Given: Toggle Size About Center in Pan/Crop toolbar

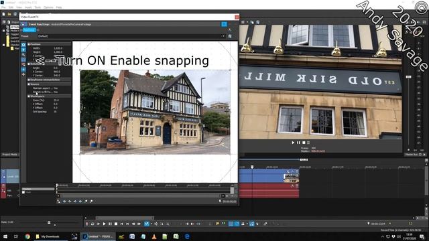Looking at the screenshot, I should (23, 69).
